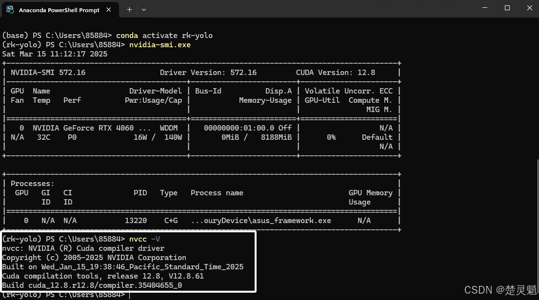This screenshot has height=300, width=539.
Task: Open a new terminal tab
Action: pos(129,10)
